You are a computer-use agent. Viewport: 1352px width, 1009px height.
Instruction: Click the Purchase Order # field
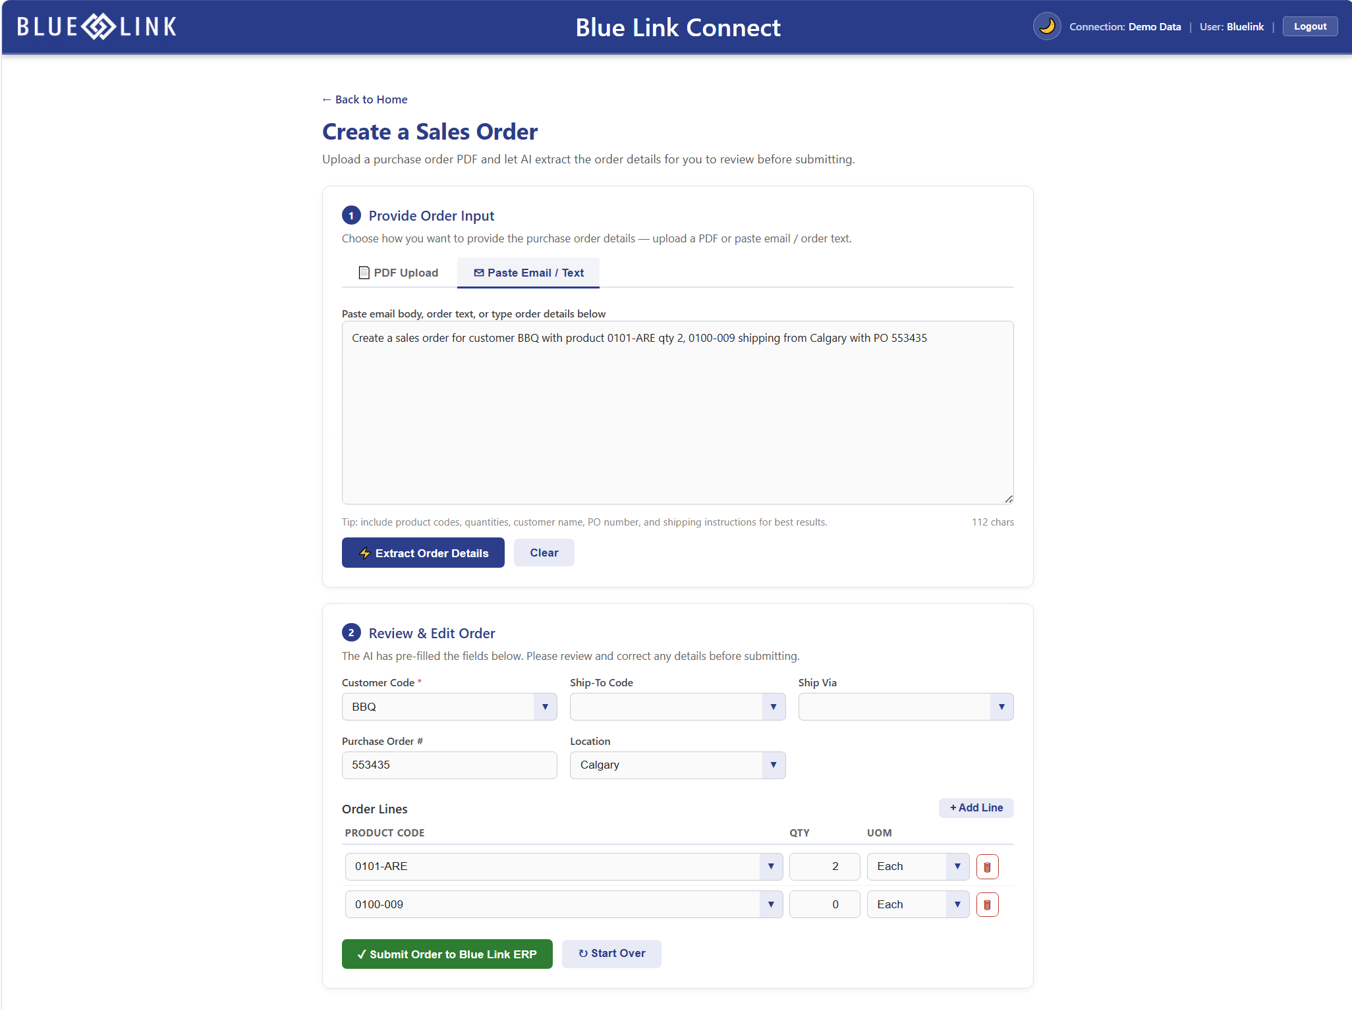449,765
